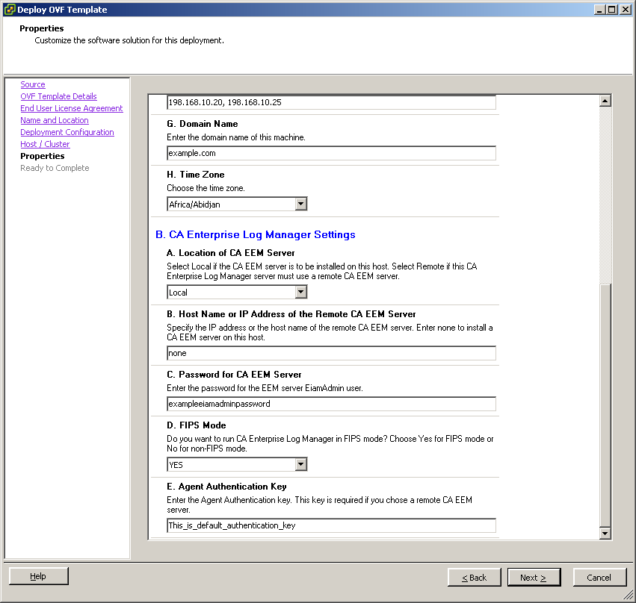This screenshot has width=636, height=603.
Task: Navigate to the End User License Agreement step
Action: click(71, 107)
